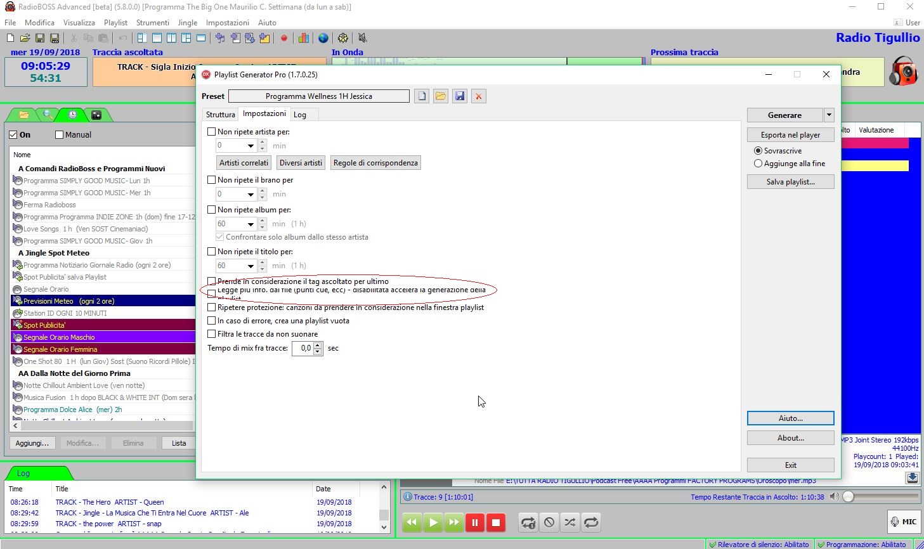Check 'Filtra le tracce da non suonare'
This screenshot has height=549, width=924.
click(212, 334)
